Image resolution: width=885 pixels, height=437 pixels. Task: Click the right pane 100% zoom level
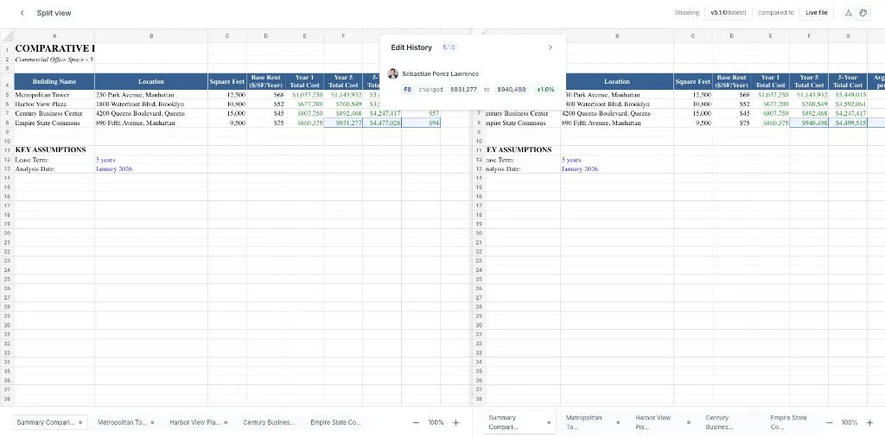pos(850,422)
